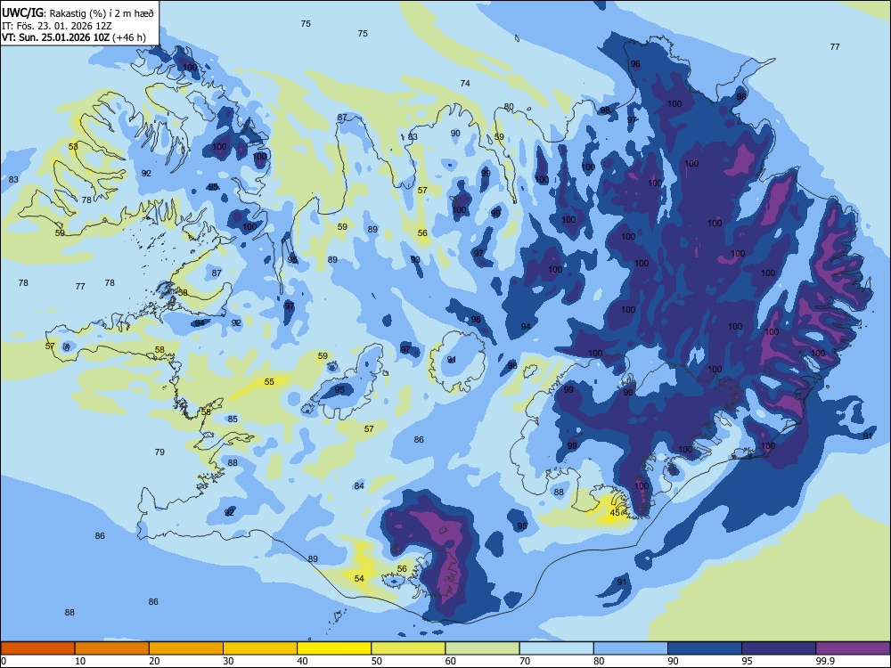
Task: Click the 'VT: Sun. 25.01.2026 10Z (+46 h)' line
Action: [74, 37]
